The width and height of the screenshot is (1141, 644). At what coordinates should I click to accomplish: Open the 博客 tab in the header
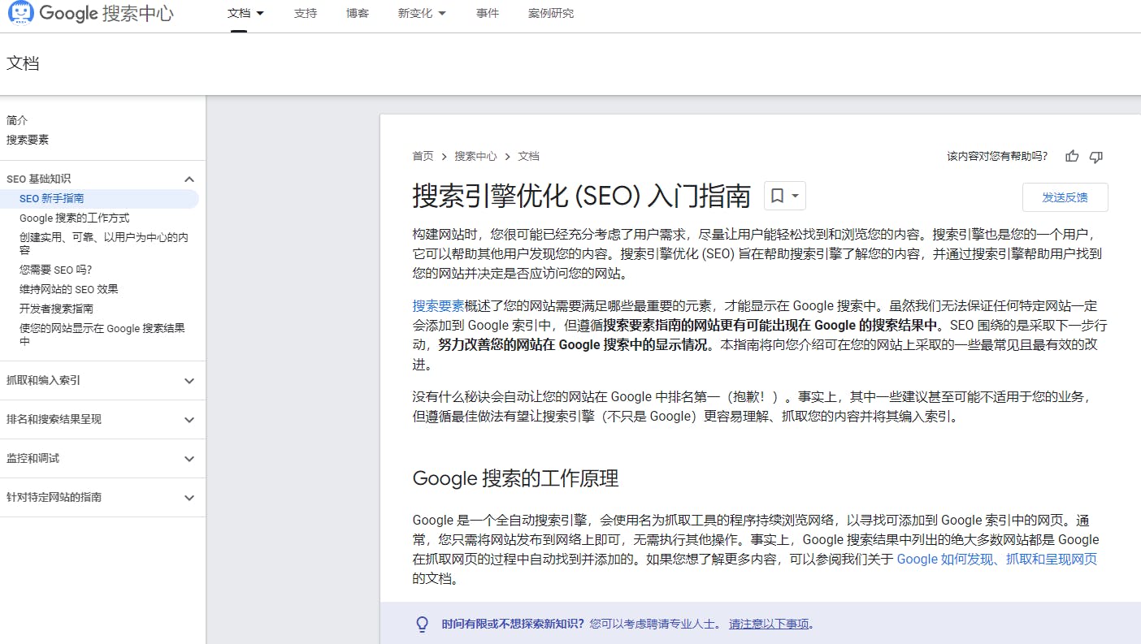(357, 14)
